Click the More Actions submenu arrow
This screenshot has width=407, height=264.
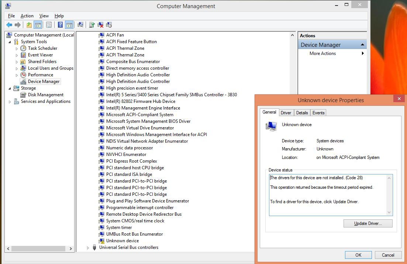[363, 53]
